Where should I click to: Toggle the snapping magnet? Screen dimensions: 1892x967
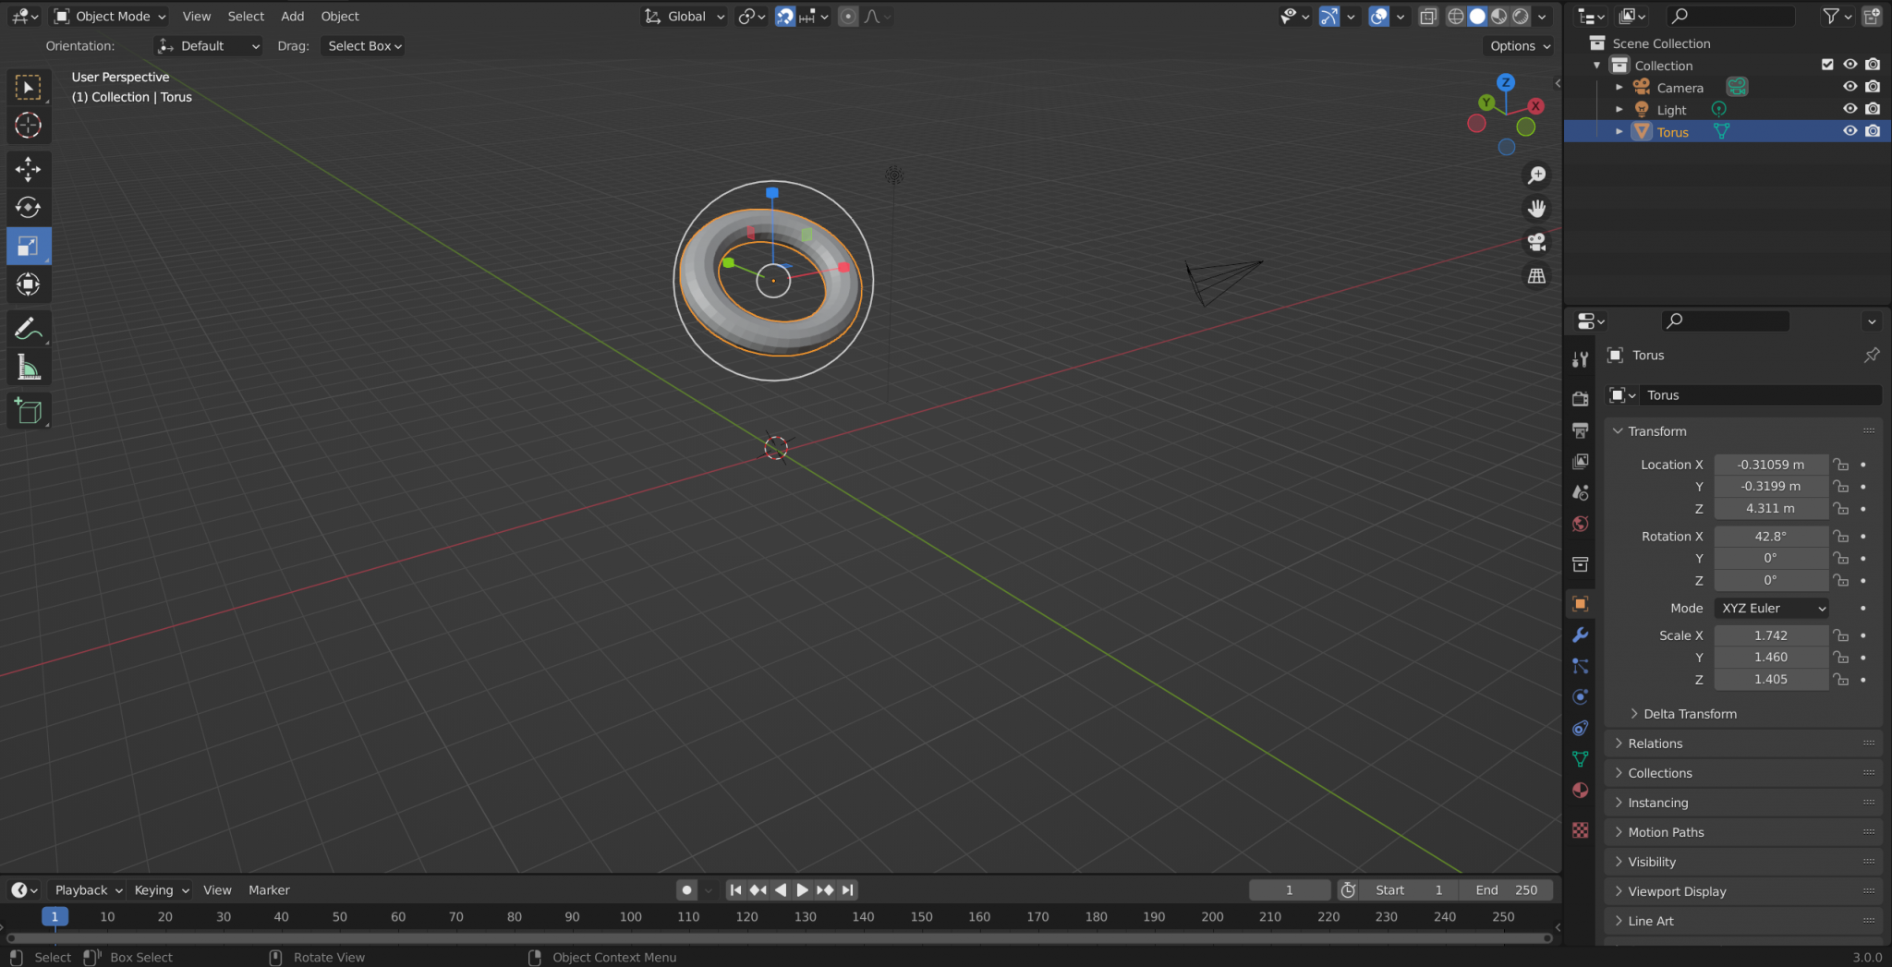[x=784, y=16]
